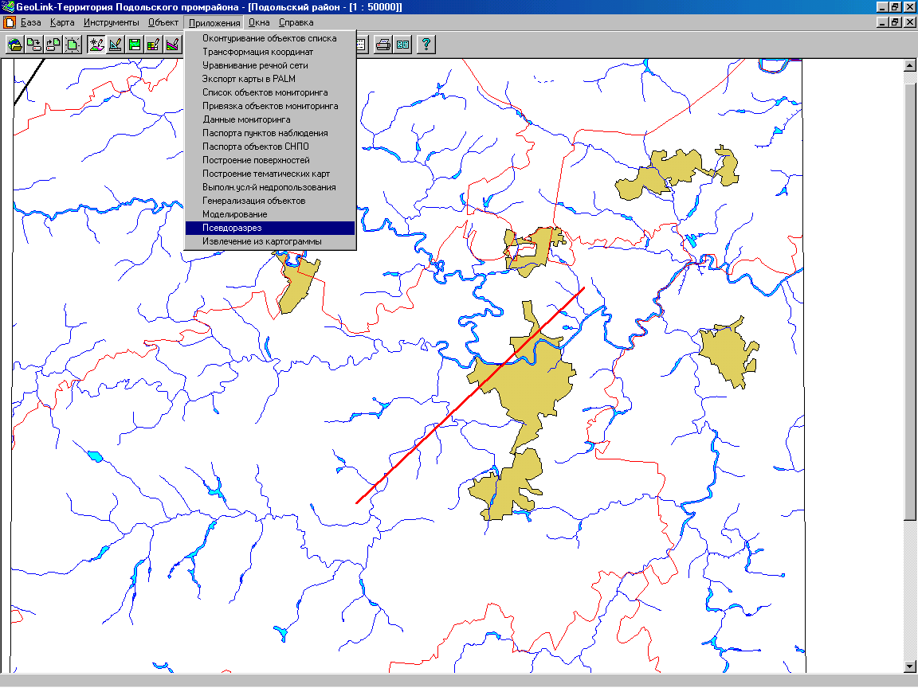This screenshot has width=918, height=688.
Task: Select the pencil-with-star object editing tool
Action: coord(96,45)
